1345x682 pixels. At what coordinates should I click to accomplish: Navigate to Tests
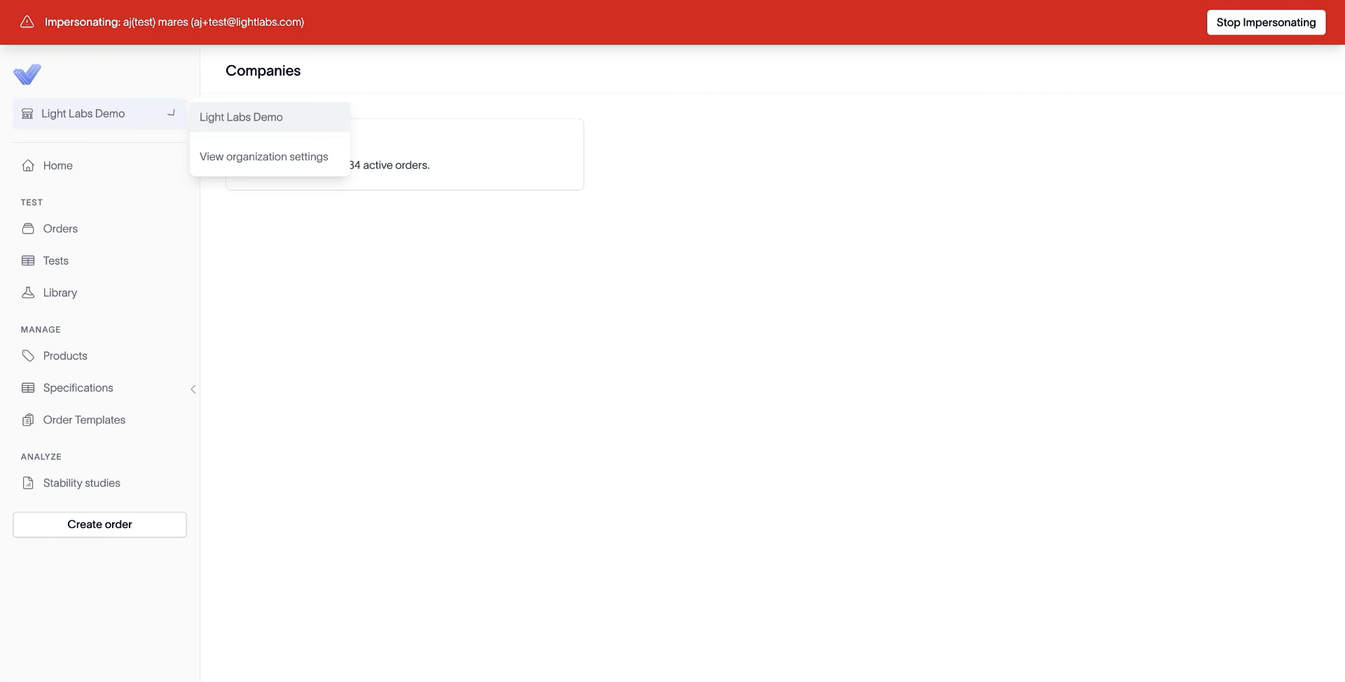pyautogui.click(x=99, y=260)
